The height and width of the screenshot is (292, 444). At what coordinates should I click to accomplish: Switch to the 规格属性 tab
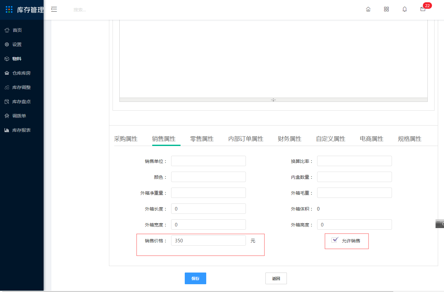pyautogui.click(x=410, y=139)
